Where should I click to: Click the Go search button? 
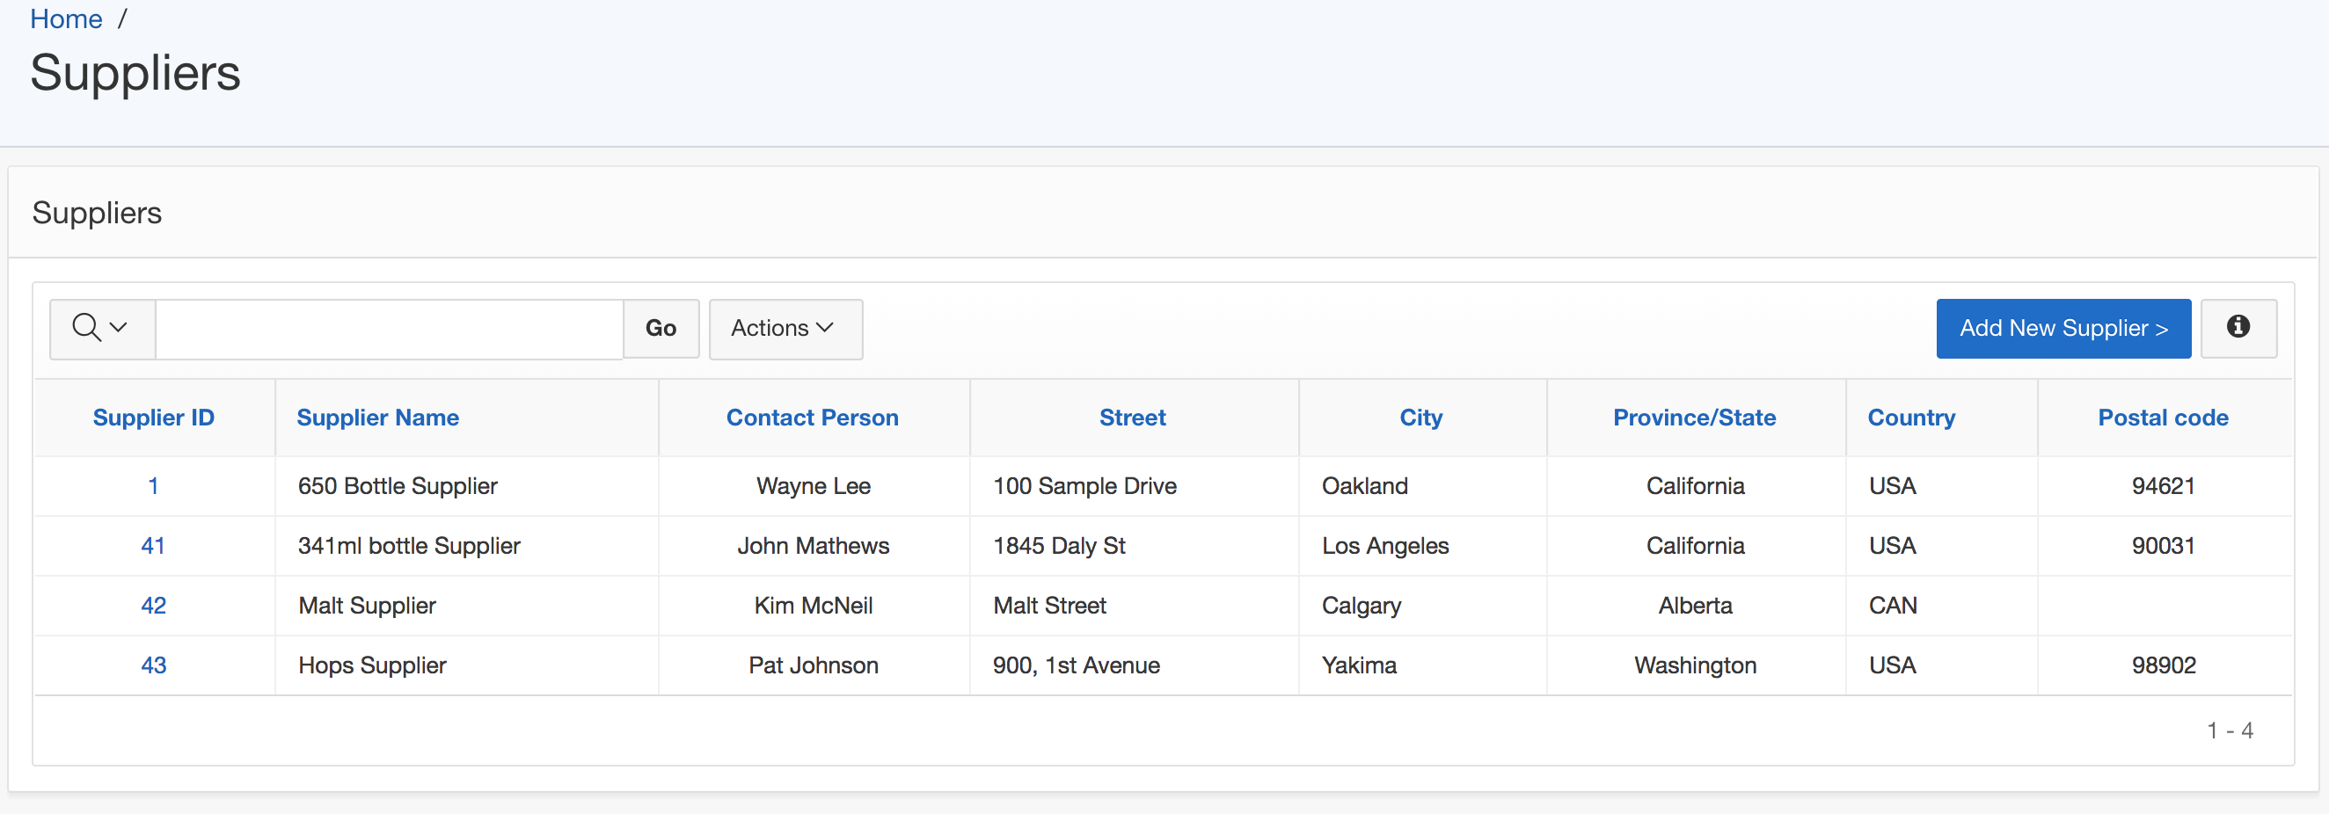point(660,329)
